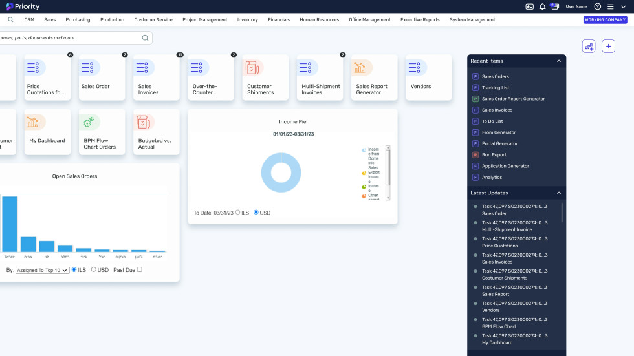Click the Income Pie legend scrollbar
The height and width of the screenshot is (356, 634).
pos(388,173)
